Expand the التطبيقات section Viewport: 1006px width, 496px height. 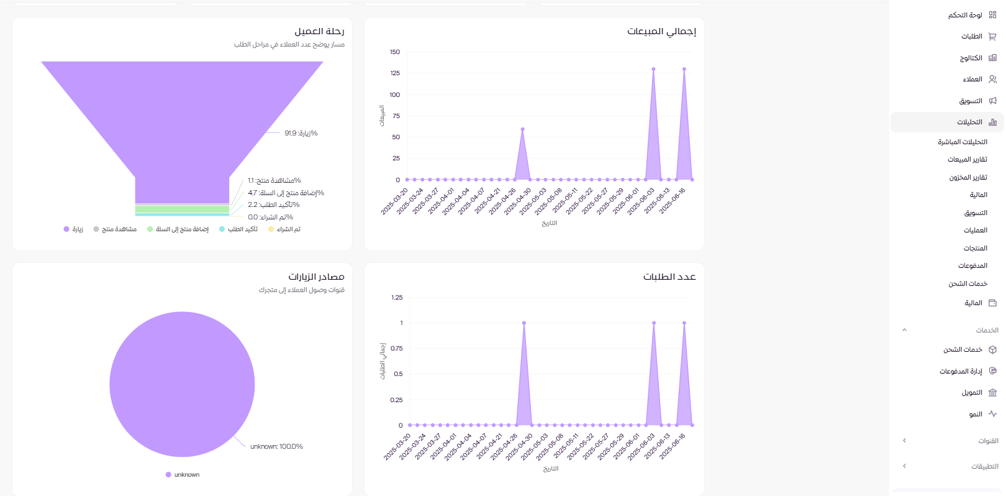tap(904, 466)
